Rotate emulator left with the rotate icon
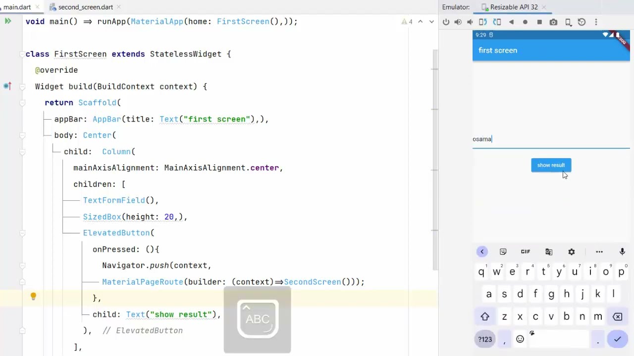Image resolution: width=634 pixels, height=356 pixels. (x=483, y=22)
